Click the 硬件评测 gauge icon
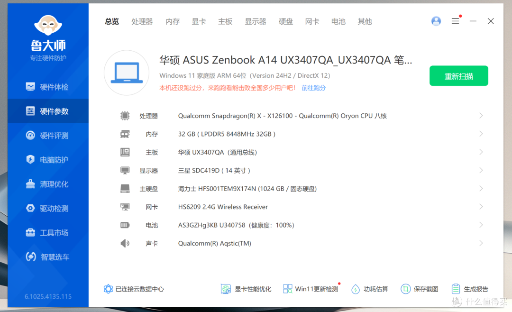This screenshot has width=512, height=312. [x=30, y=135]
